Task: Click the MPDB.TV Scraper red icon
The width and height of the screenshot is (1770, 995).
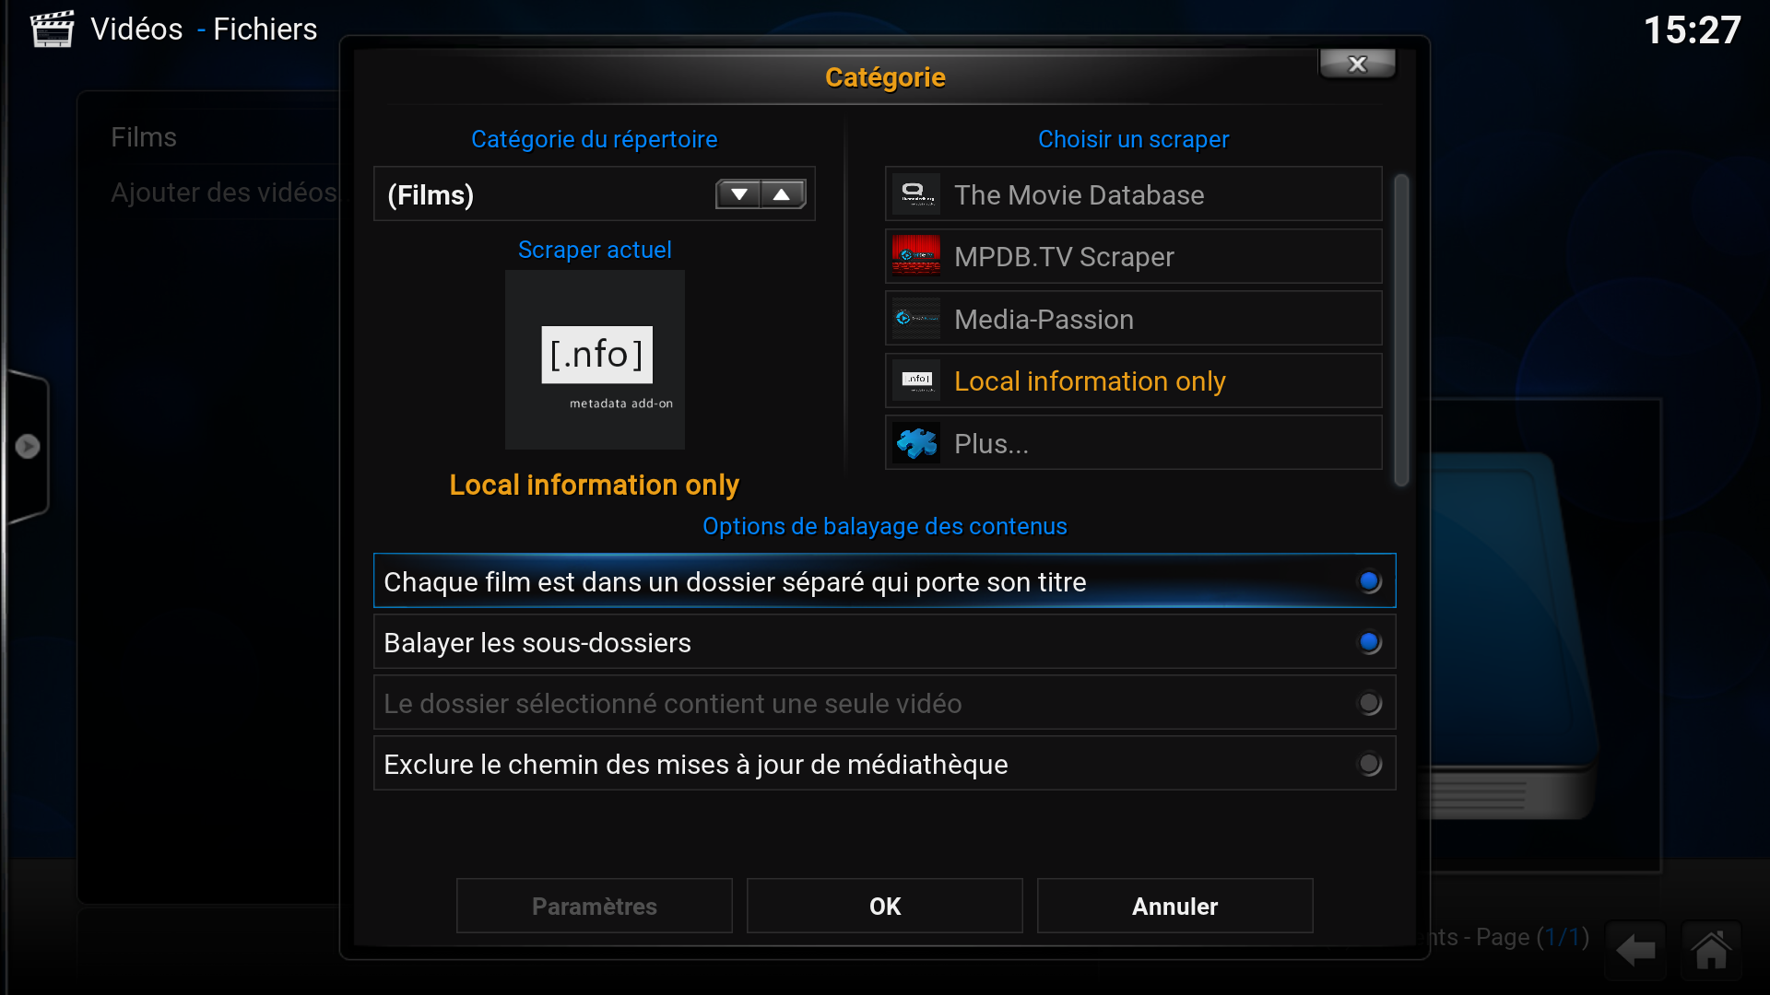Action: pos(915,256)
